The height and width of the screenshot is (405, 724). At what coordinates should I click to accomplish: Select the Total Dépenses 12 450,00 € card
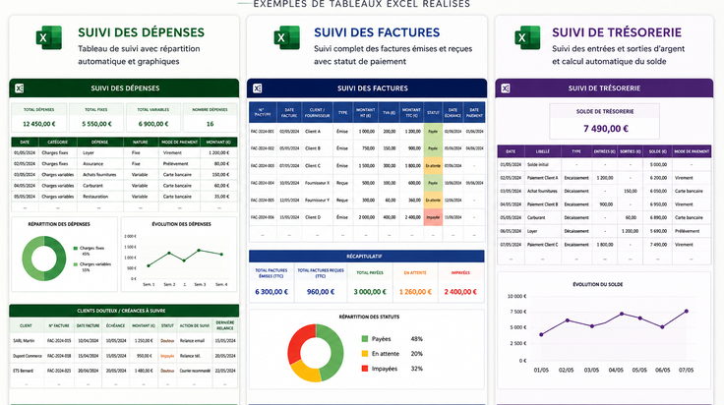click(x=39, y=118)
